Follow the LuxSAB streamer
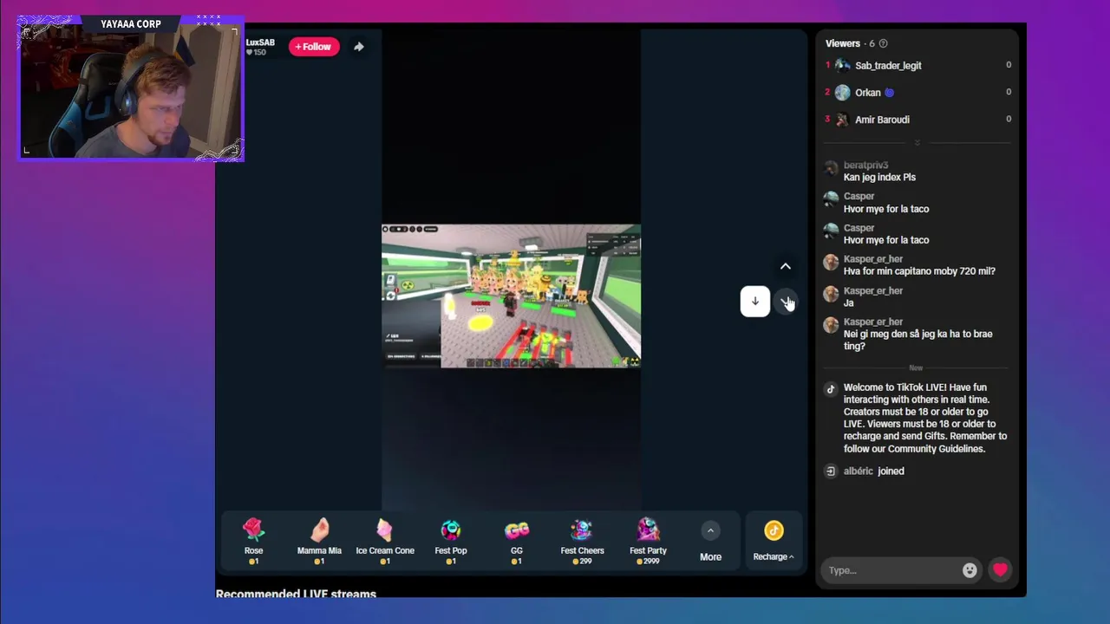Viewport: 1110px width, 624px height. click(x=313, y=47)
